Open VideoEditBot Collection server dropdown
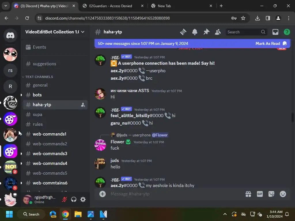This screenshot has width=295, height=221. pos(55,32)
